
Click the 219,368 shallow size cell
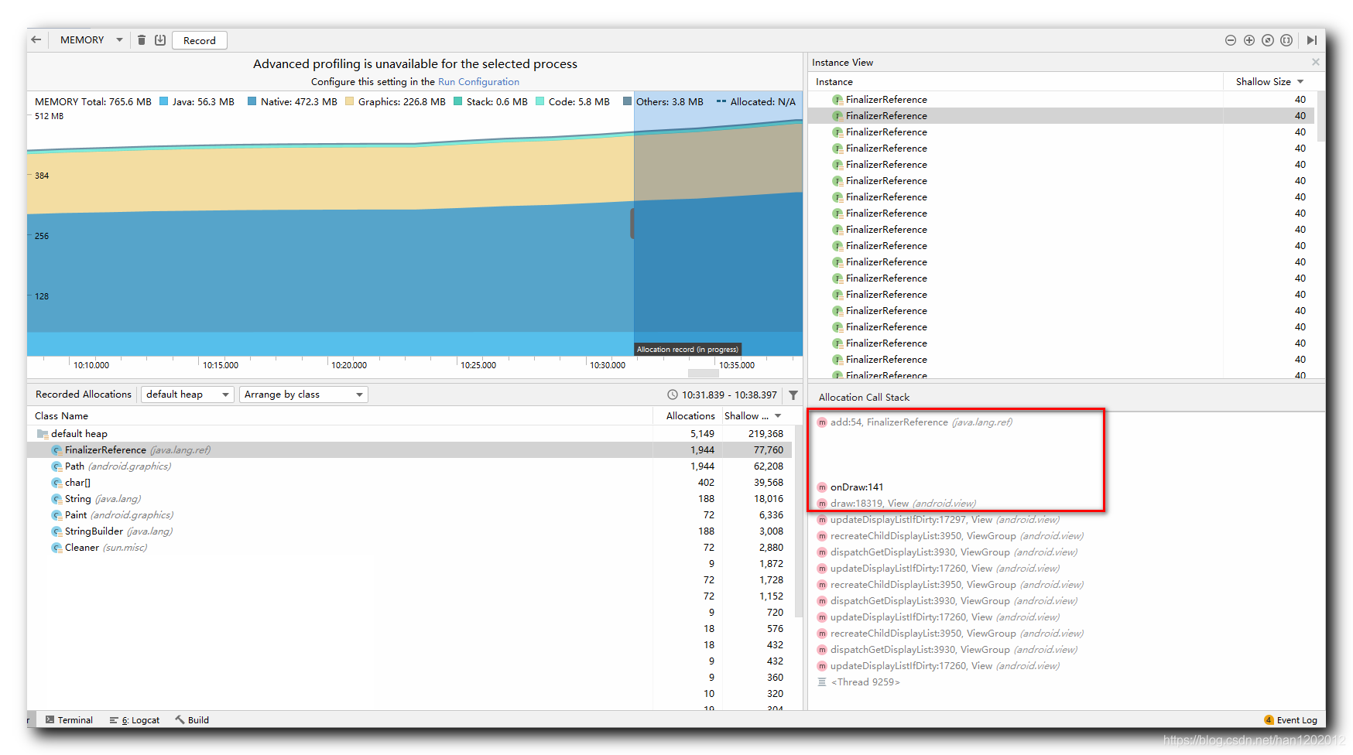[x=766, y=433]
